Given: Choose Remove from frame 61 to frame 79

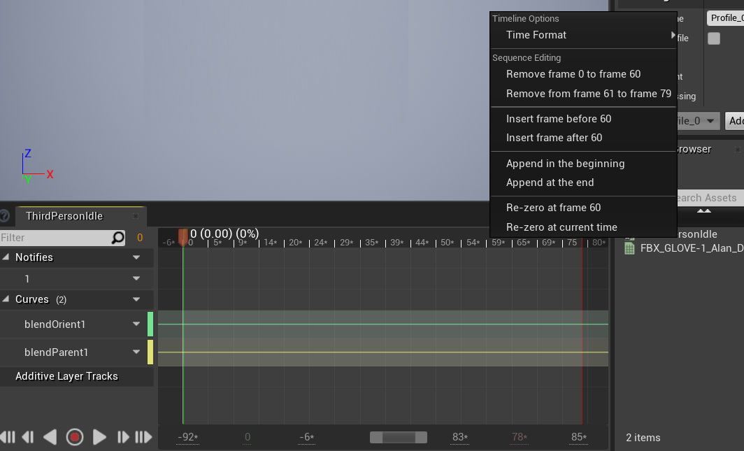Looking at the screenshot, I should tap(583, 94).
